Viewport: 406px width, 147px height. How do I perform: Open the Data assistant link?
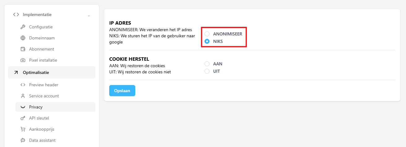(42, 140)
